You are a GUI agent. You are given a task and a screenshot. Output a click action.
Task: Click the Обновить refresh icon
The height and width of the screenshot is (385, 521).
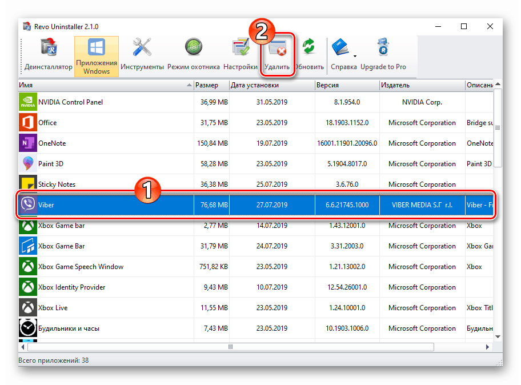coord(309,55)
